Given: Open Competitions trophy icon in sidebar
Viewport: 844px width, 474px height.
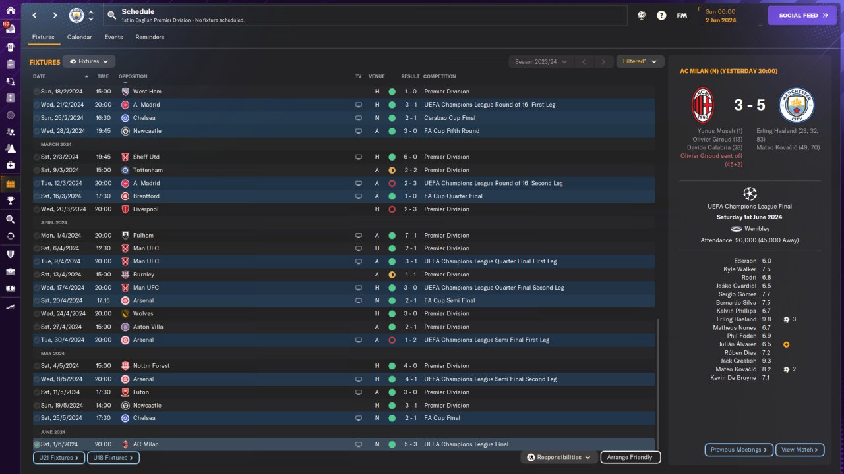Looking at the screenshot, I should [10, 201].
